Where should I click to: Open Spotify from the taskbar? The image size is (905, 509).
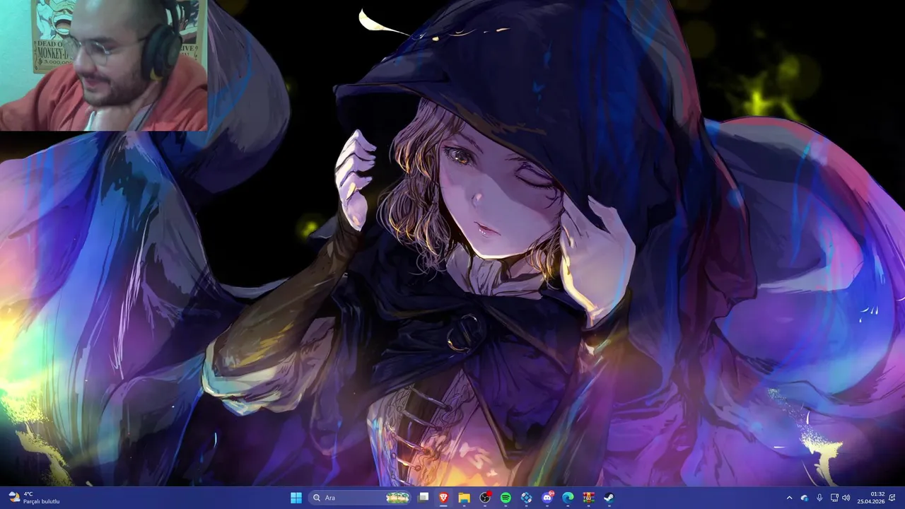506,498
